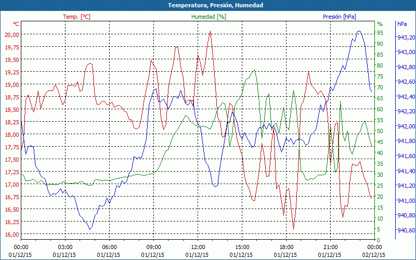
Task: Click the 21:00 time axis label
Action: click(331, 247)
